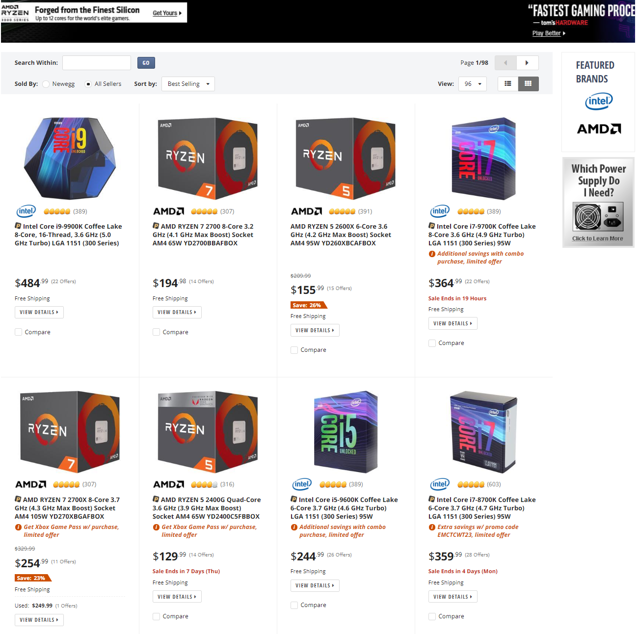Click the Search Within text field

(97, 63)
